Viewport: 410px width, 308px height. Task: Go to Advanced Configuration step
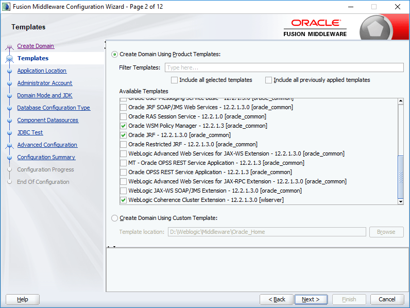47,145
